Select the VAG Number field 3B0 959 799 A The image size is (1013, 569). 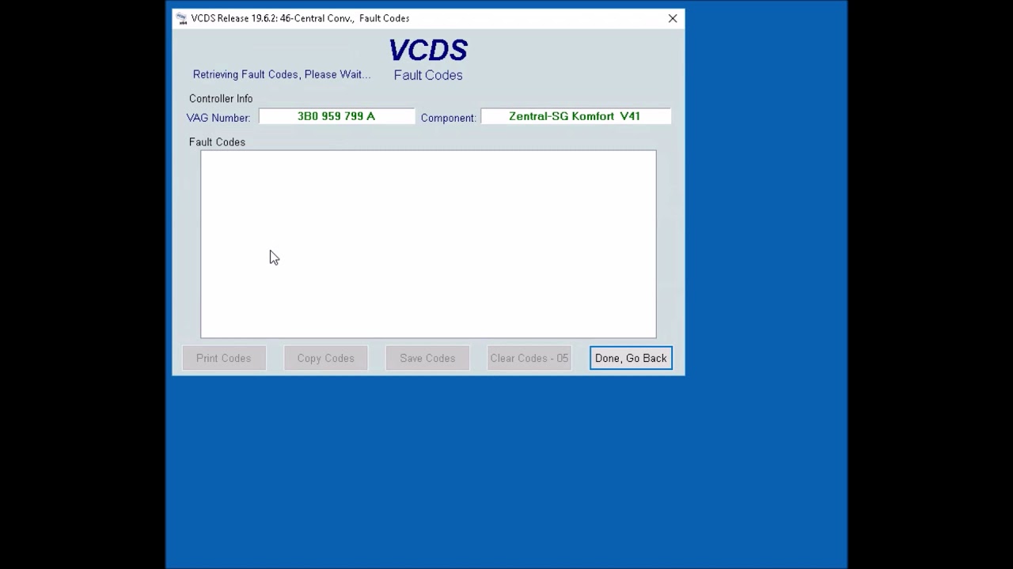336,116
